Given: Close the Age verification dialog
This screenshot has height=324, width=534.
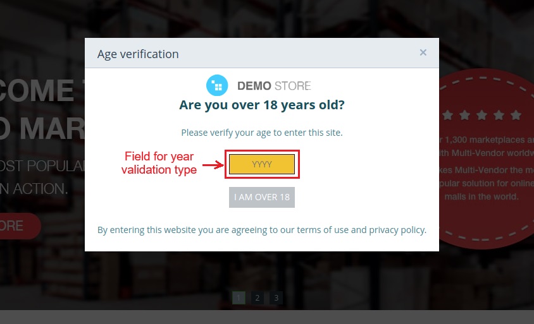Looking at the screenshot, I should [x=423, y=53].
